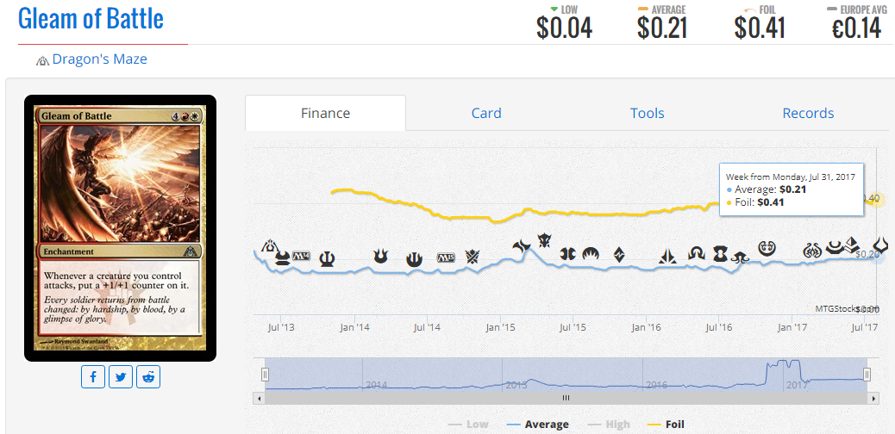Click the Jan '14 axis label

[354, 327]
